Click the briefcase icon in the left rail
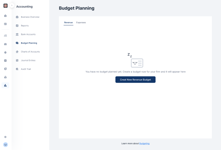The height and width of the screenshot is (150, 221). [5, 44]
